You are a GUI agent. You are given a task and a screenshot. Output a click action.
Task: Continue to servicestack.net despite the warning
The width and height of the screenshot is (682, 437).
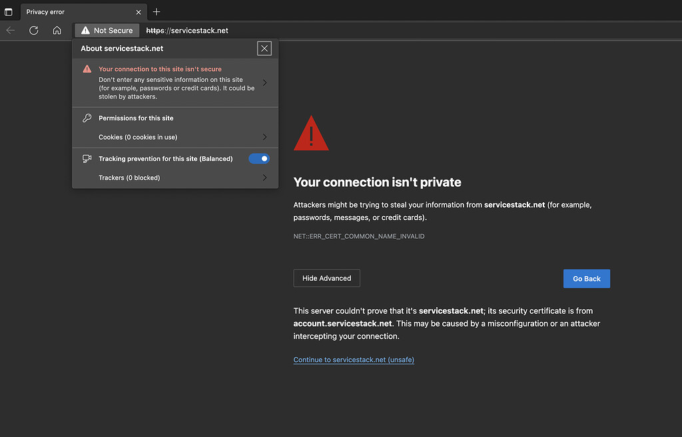(x=353, y=359)
